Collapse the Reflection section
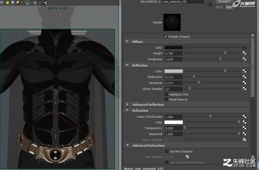The height and width of the screenshot is (170, 259). click(x=127, y=65)
